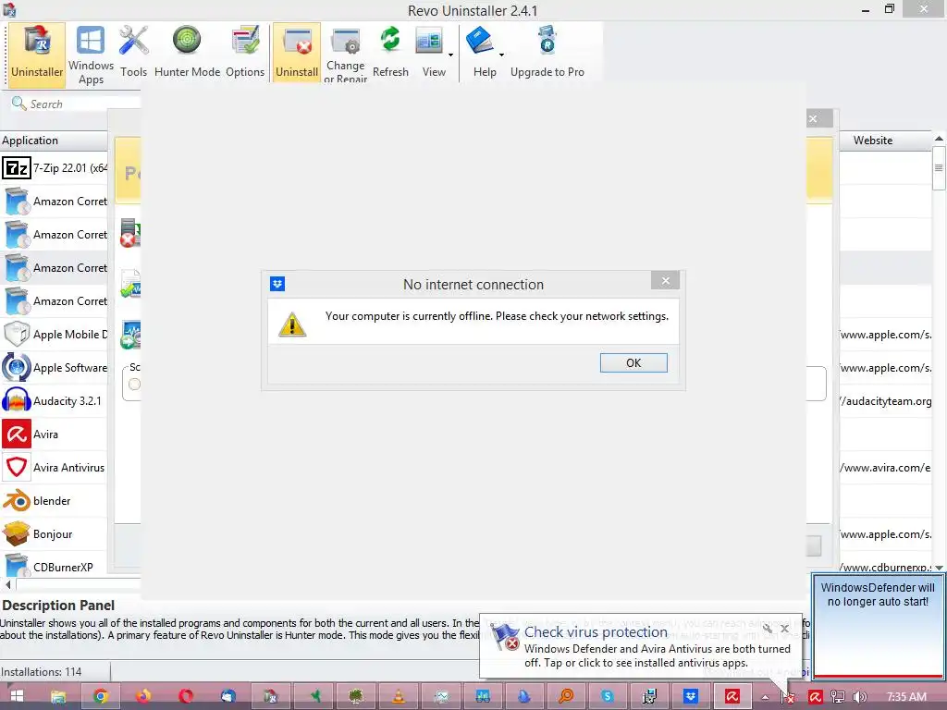Viewport: 947px width, 710px height.
Task: Open Firefox from the taskbar
Action: pyautogui.click(x=143, y=696)
